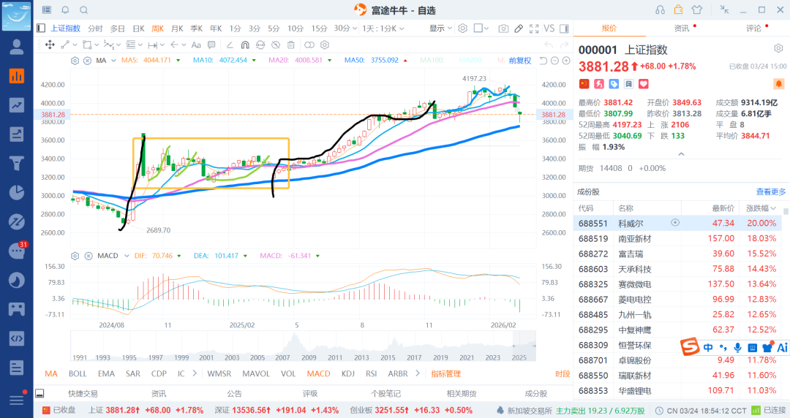Zoom in chart with plus circle

pos(566,61)
